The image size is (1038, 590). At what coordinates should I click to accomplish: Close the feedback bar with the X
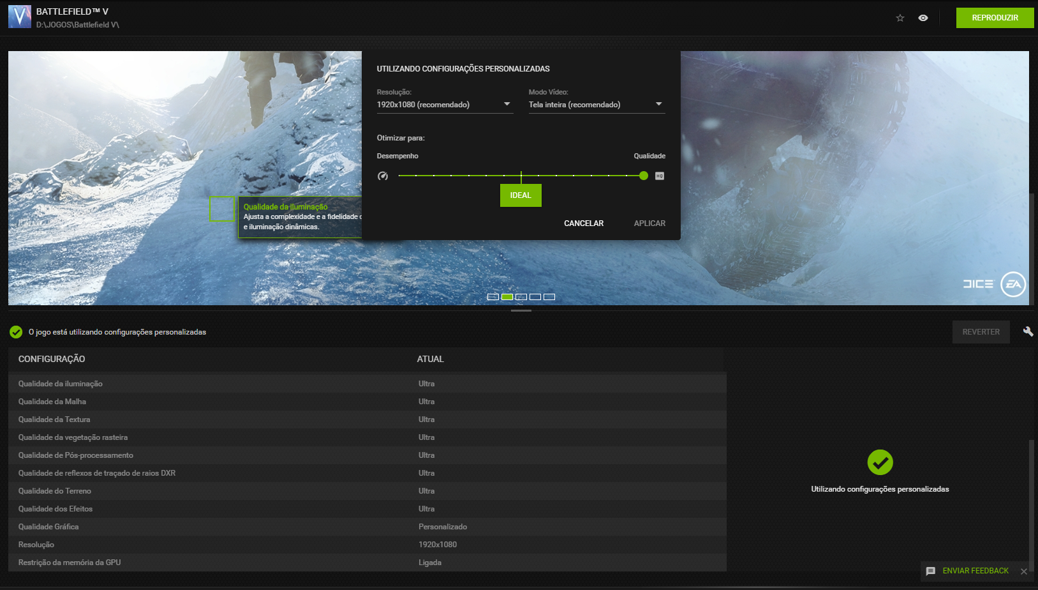[1024, 571]
